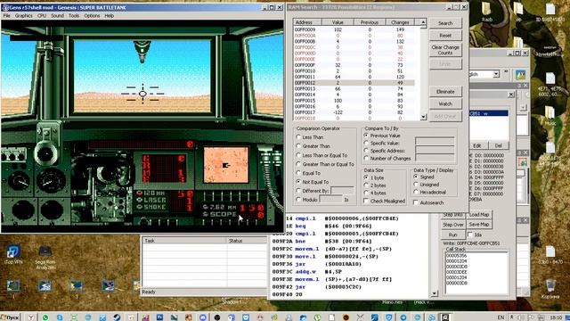Screen dimensions: 570x321
Task: Click the Run button in debugger
Action: pos(453,235)
